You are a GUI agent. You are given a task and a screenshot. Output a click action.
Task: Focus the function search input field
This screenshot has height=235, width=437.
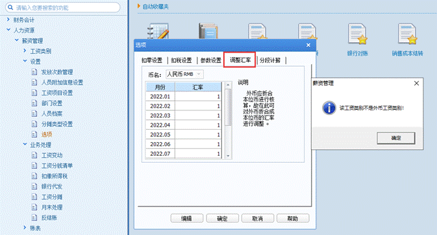pyautogui.click(x=63, y=8)
